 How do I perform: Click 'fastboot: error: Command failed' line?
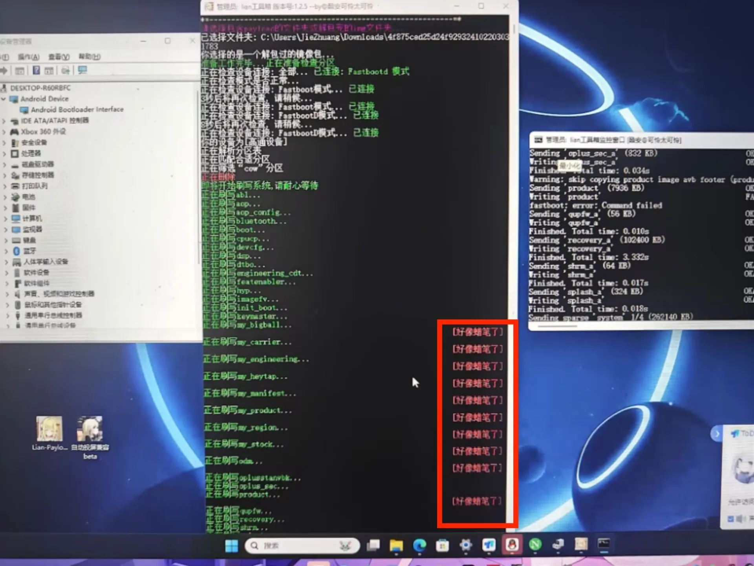[595, 205]
